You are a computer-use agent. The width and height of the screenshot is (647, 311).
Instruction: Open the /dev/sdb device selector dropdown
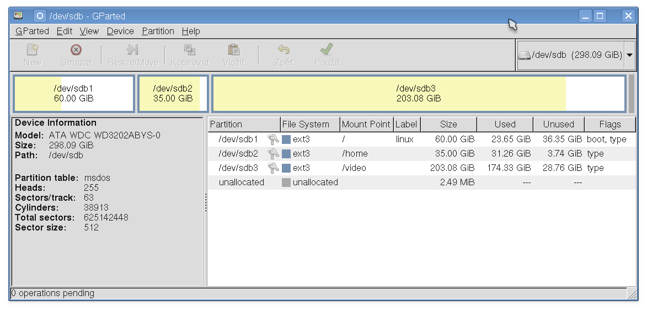pyautogui.click(x=629, y=55)
